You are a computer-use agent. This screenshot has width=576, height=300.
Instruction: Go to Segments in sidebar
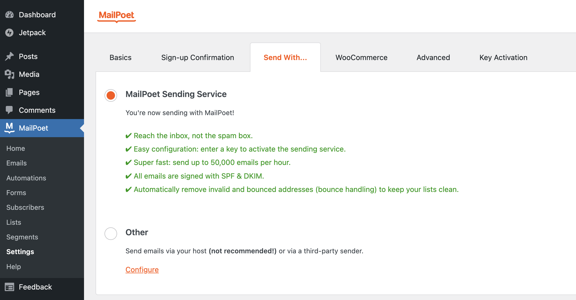pos(22,237)
